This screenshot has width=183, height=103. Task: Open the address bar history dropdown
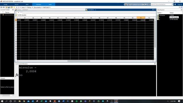point(179,7)
